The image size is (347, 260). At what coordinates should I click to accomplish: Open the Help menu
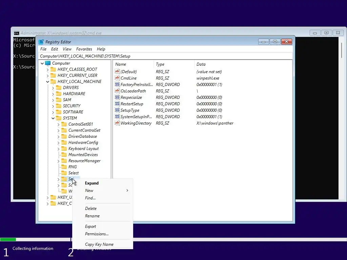click(101, 49)
